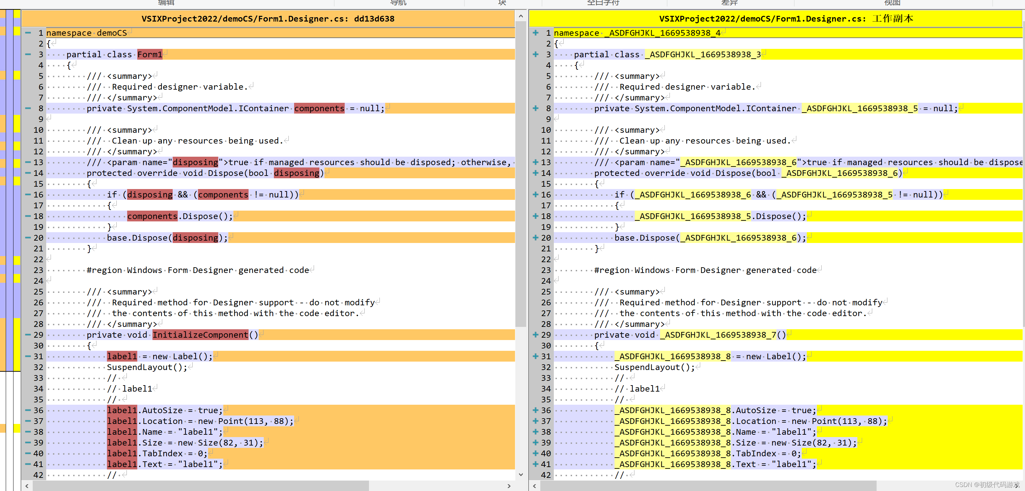Screen dimensions: 1025x491
Task: Click the minus marker on left line 41
Action: point(28,464)
